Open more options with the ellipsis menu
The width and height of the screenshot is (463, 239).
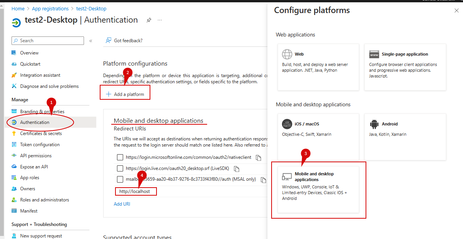tap(159, 20)
